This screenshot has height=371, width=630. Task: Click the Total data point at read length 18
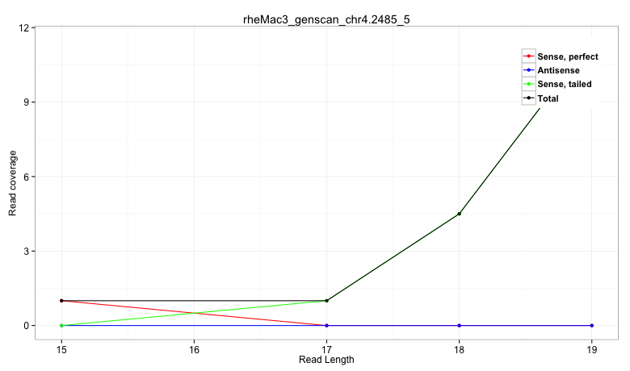(459, 214)
